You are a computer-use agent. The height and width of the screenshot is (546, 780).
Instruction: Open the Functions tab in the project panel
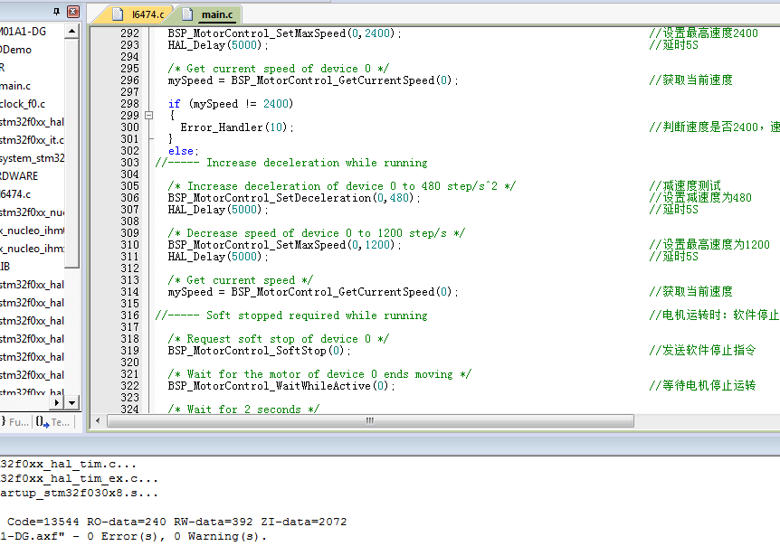pyautogui.click(x=15, y=421)
